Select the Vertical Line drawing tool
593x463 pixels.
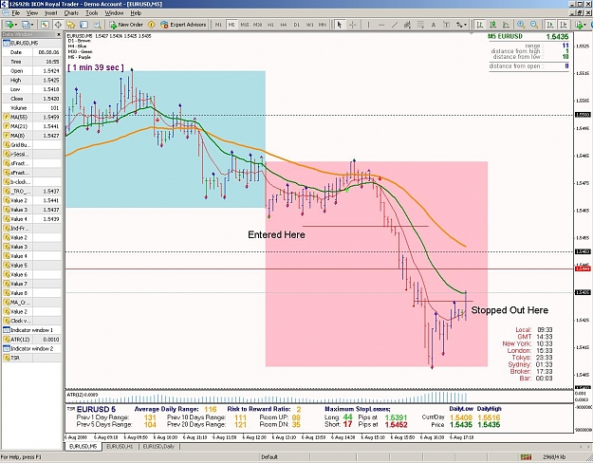tap(368, 25)
